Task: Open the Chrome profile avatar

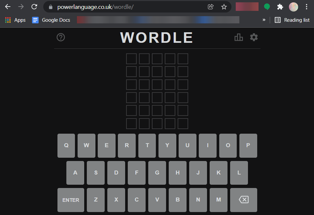Action: click(294, 7)
